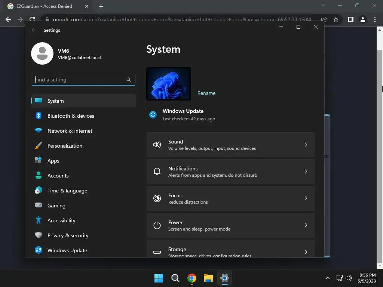Reload the page in Chrome
383x287 pixels.
32,19
